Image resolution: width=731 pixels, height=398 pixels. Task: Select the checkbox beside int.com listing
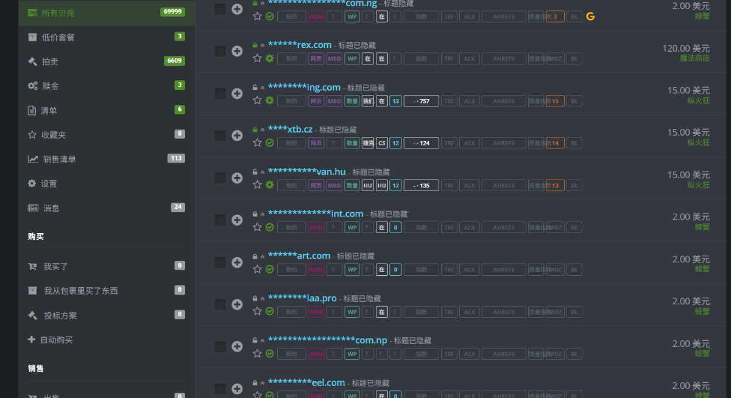tap(220, 220)
